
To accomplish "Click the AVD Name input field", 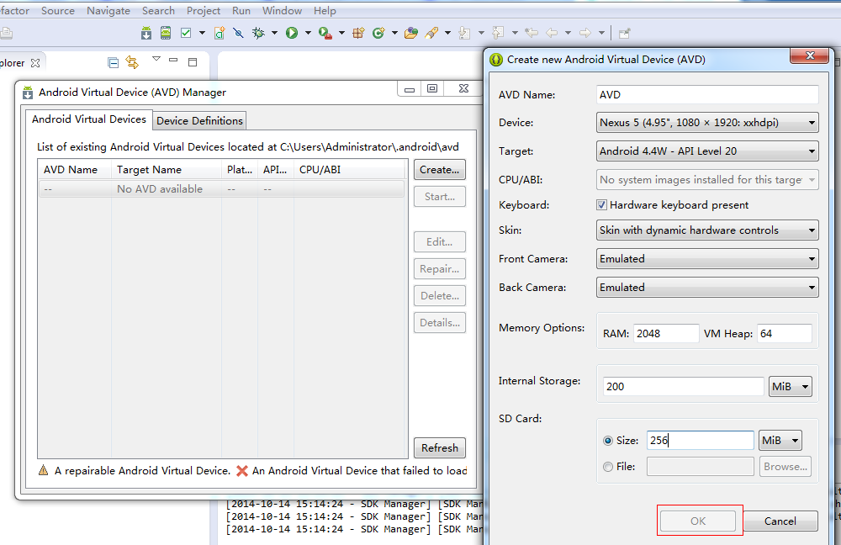I will coord(707,95).
